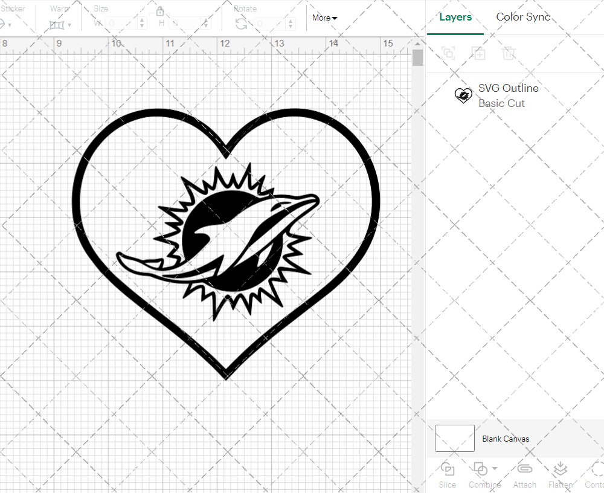
Task: Expand the Combine dropdown arrow
Action: (x=495, y=469)
